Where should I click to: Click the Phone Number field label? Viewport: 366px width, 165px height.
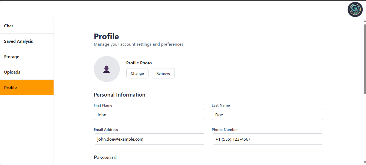coord(225,130)
